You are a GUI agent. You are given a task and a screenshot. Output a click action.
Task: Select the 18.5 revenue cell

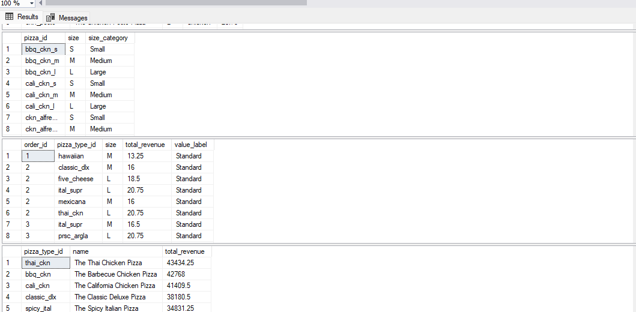coord(147,179)
